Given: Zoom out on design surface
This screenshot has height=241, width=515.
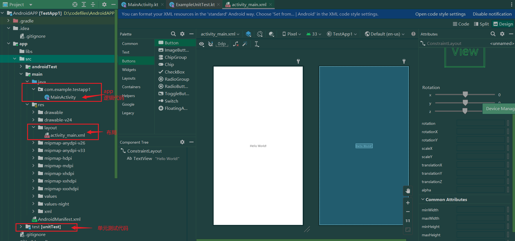Looking at the screenshot, I should point(408,212).
